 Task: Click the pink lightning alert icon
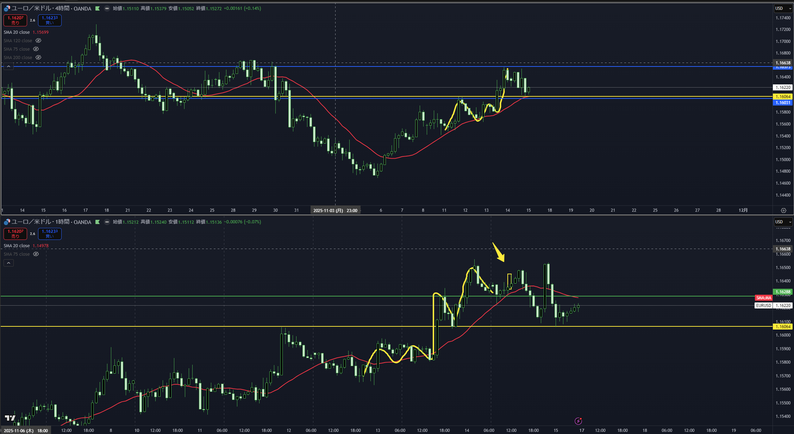pyautogui.click(x=578, y=421)
